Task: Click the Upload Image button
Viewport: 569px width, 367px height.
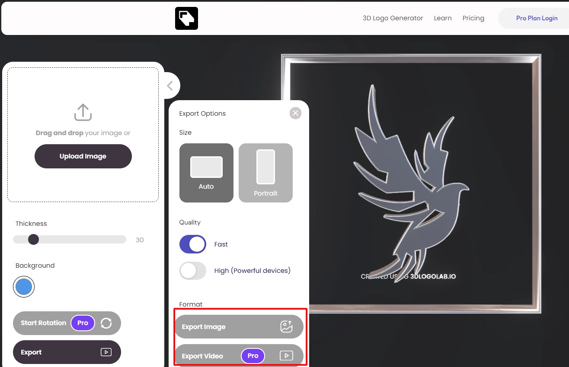Action: 83,156
